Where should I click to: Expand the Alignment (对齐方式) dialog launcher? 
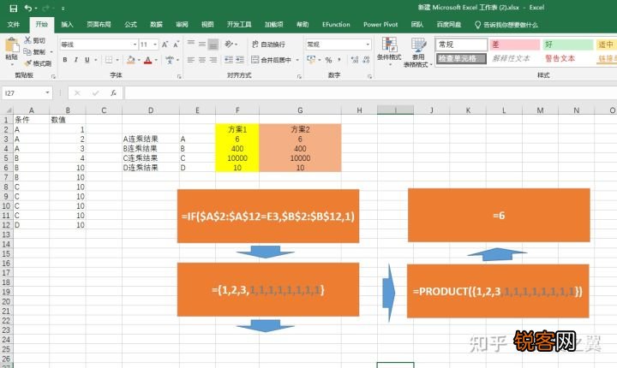point(299,76)
